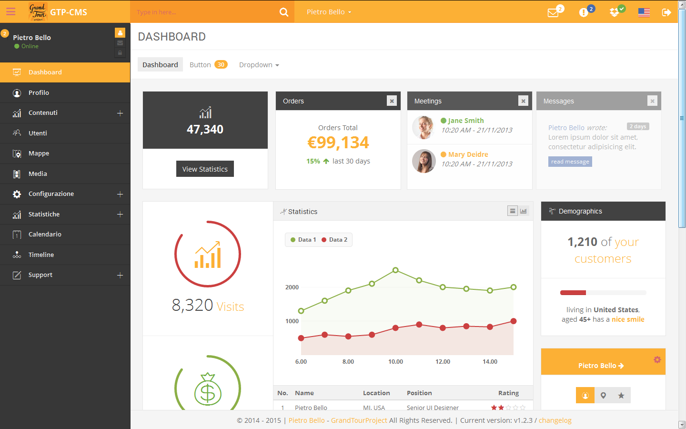The image size is (686, 429).
Task: Select the Button tab with badge
Action: point(209,65)
